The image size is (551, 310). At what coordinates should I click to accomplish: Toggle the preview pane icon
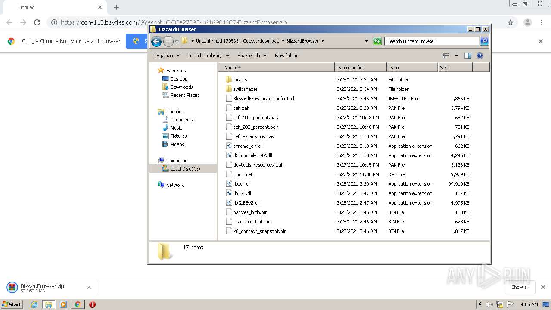tap(468, 56)
